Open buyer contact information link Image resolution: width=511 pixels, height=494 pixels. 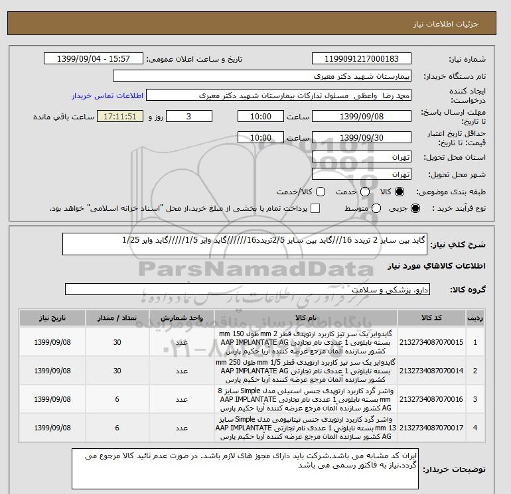[x=108, y=96]
